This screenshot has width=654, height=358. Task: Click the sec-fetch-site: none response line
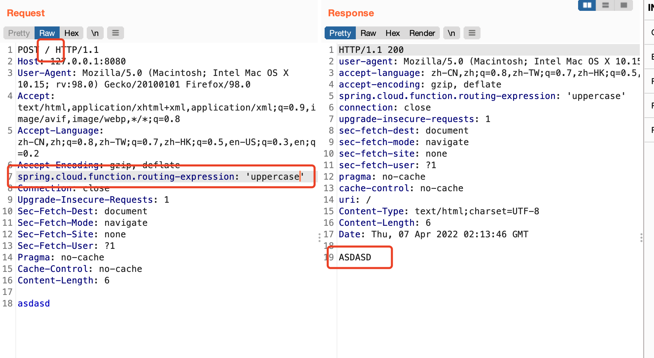393,154
